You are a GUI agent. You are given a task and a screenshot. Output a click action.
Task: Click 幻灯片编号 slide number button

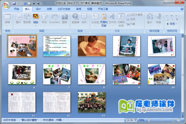pyautogui.click(x=135, y=15)
